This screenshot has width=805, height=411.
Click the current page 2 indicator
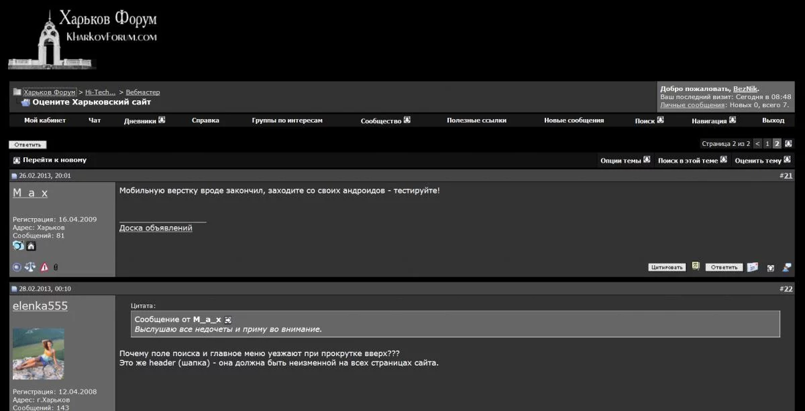pos(777,144)
